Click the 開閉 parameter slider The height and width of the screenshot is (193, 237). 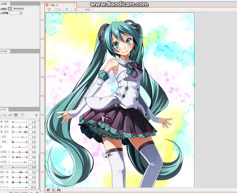[x=20, y=142]
